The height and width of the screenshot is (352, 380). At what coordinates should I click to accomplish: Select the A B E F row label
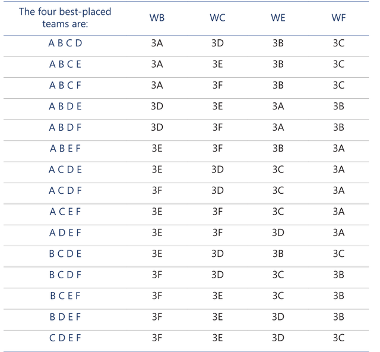tap(65, 149)
